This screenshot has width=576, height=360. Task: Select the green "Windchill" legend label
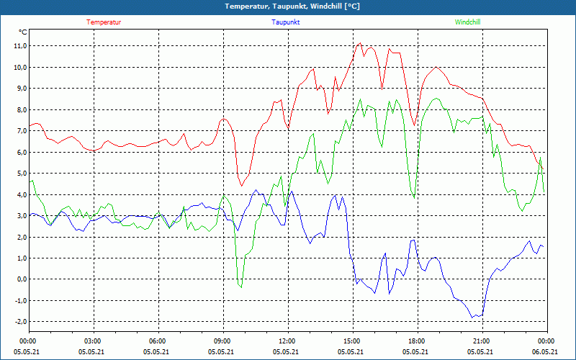coord(467,22)
